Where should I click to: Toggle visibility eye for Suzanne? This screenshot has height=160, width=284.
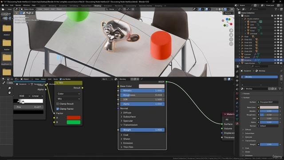[x=275, y=60]
